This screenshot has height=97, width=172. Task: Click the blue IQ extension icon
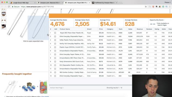point(166,6)
